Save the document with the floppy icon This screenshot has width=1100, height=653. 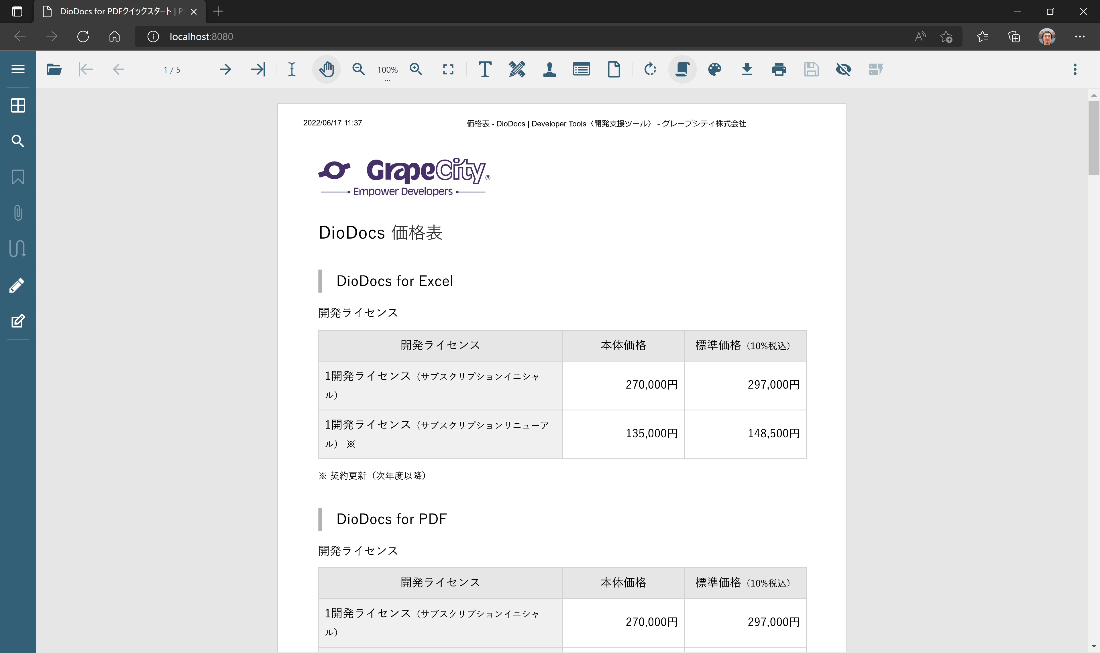pos(811,69)
